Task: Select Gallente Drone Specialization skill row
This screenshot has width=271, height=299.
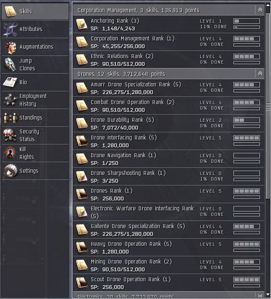Action: (169, 230)
